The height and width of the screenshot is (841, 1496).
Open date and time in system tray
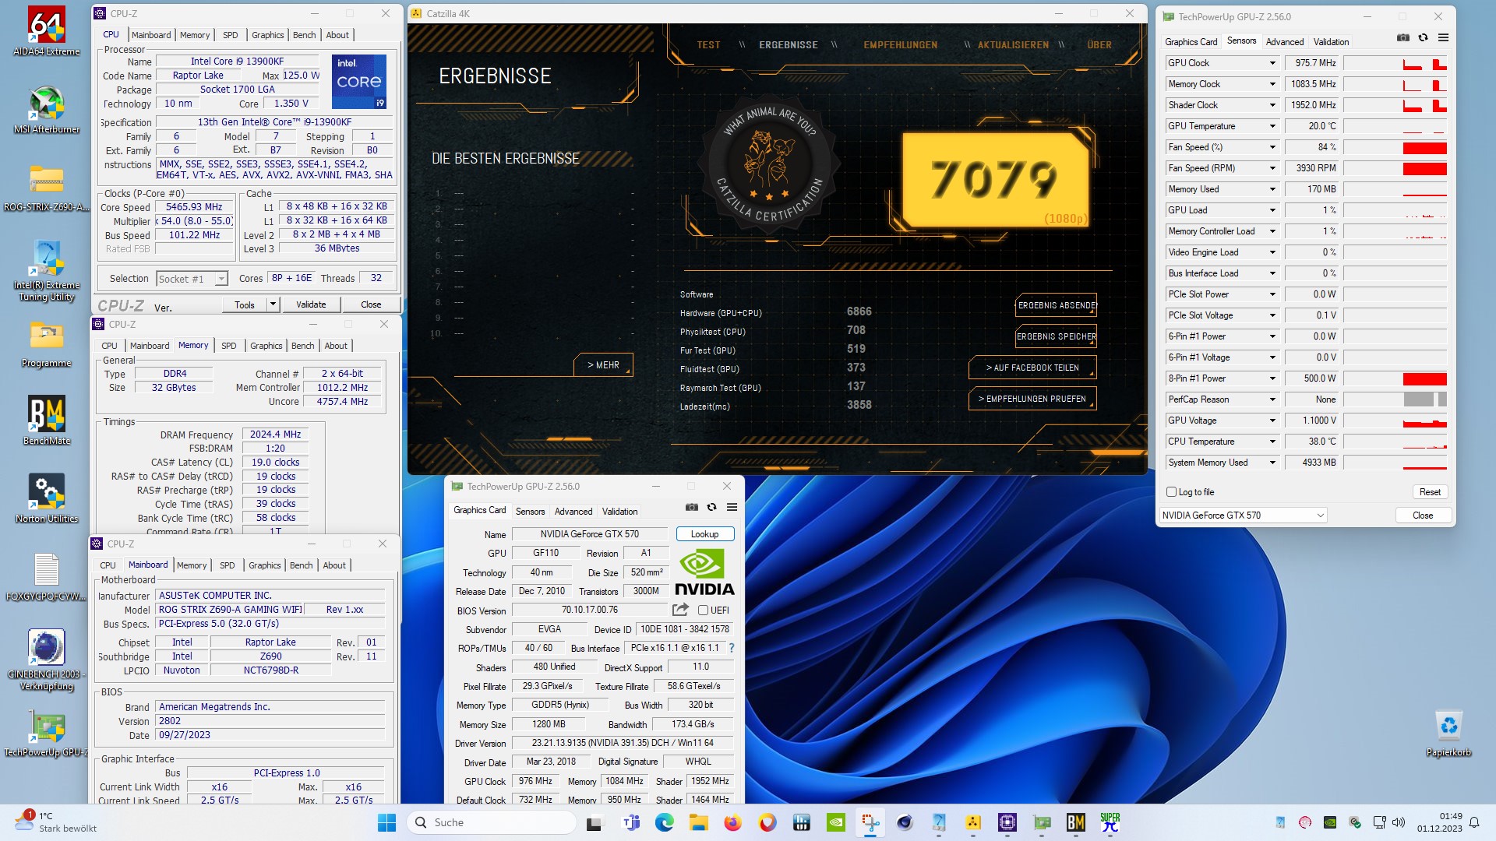[x=1440, y=822]
